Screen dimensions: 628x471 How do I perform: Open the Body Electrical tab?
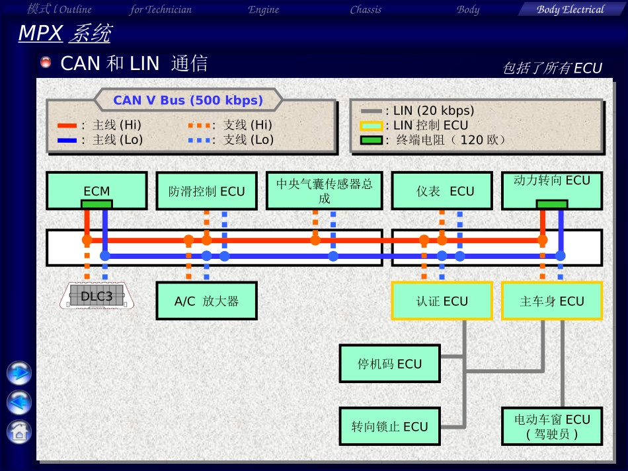point(570,9)
